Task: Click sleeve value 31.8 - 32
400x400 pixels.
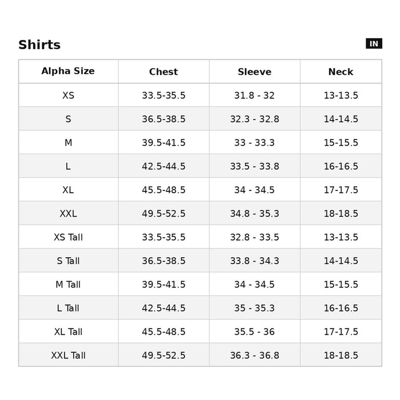Action: [x=255, y=95]
